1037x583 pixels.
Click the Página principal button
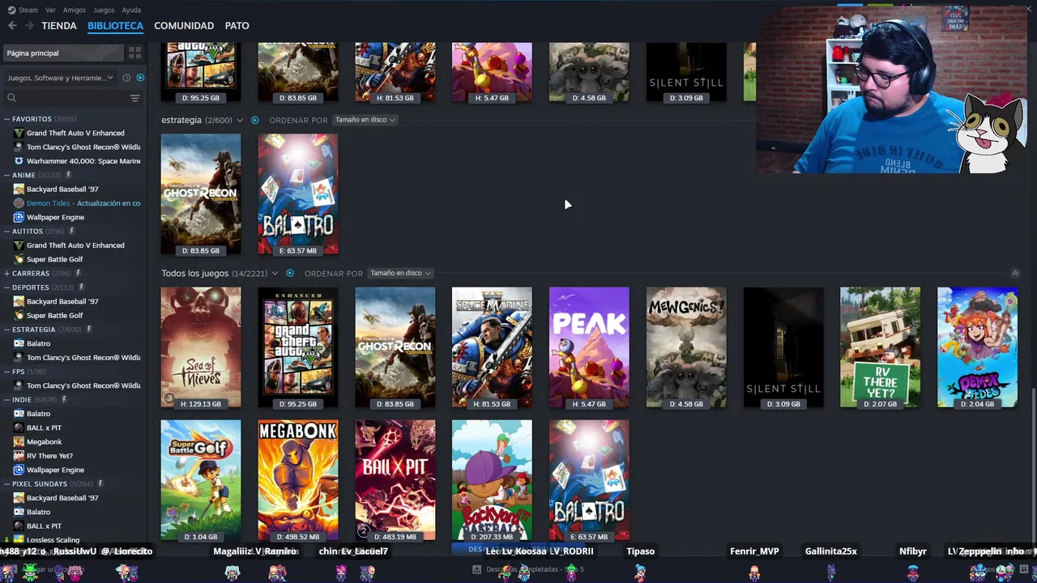coord(64,53)
